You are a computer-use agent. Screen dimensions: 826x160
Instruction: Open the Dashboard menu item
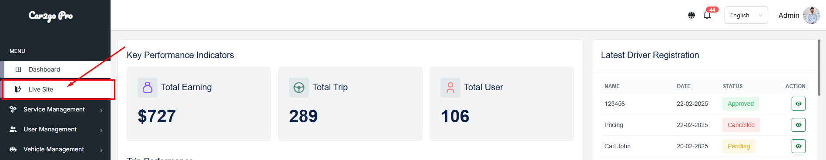57,69
